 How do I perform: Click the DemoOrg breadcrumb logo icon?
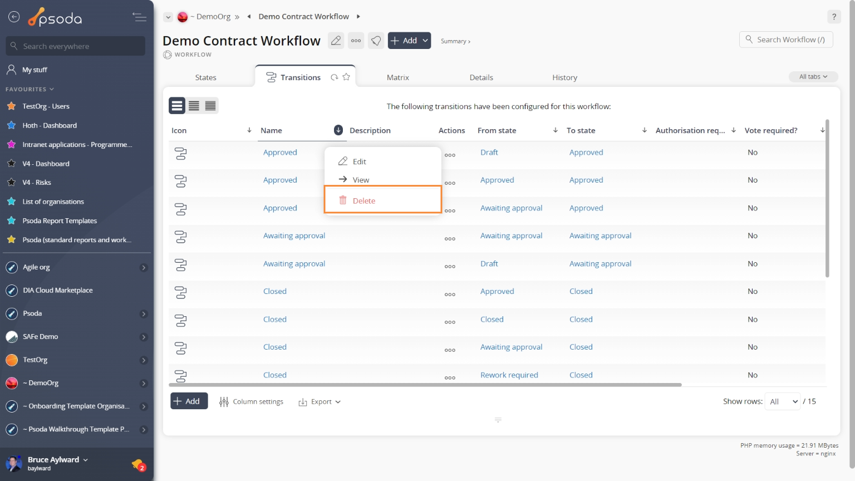click(183, 17)
